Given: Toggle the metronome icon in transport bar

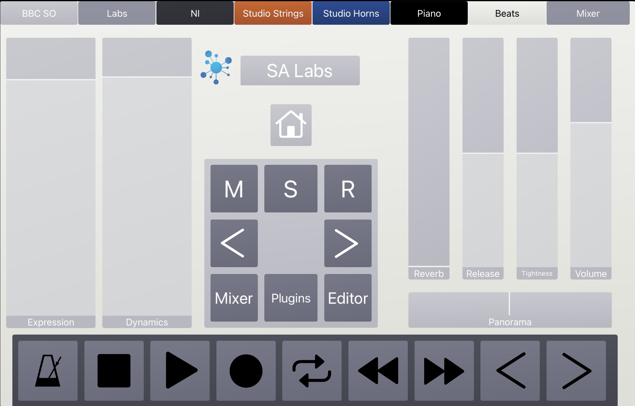Looking at the screenshot, I should 48,370.
